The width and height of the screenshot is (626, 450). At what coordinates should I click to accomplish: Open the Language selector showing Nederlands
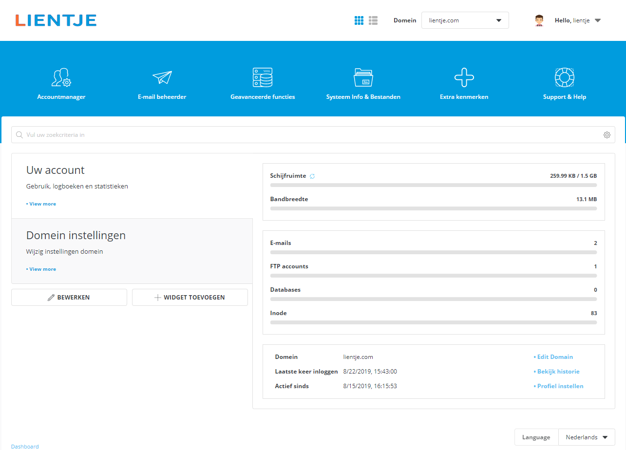587,437
